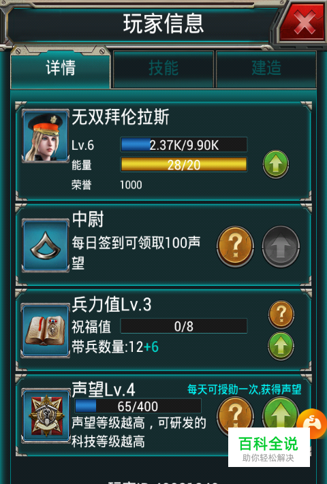Tap the 声望 medal emblem icon
Screen dimensions: 327x484
[x=46, y=416]
